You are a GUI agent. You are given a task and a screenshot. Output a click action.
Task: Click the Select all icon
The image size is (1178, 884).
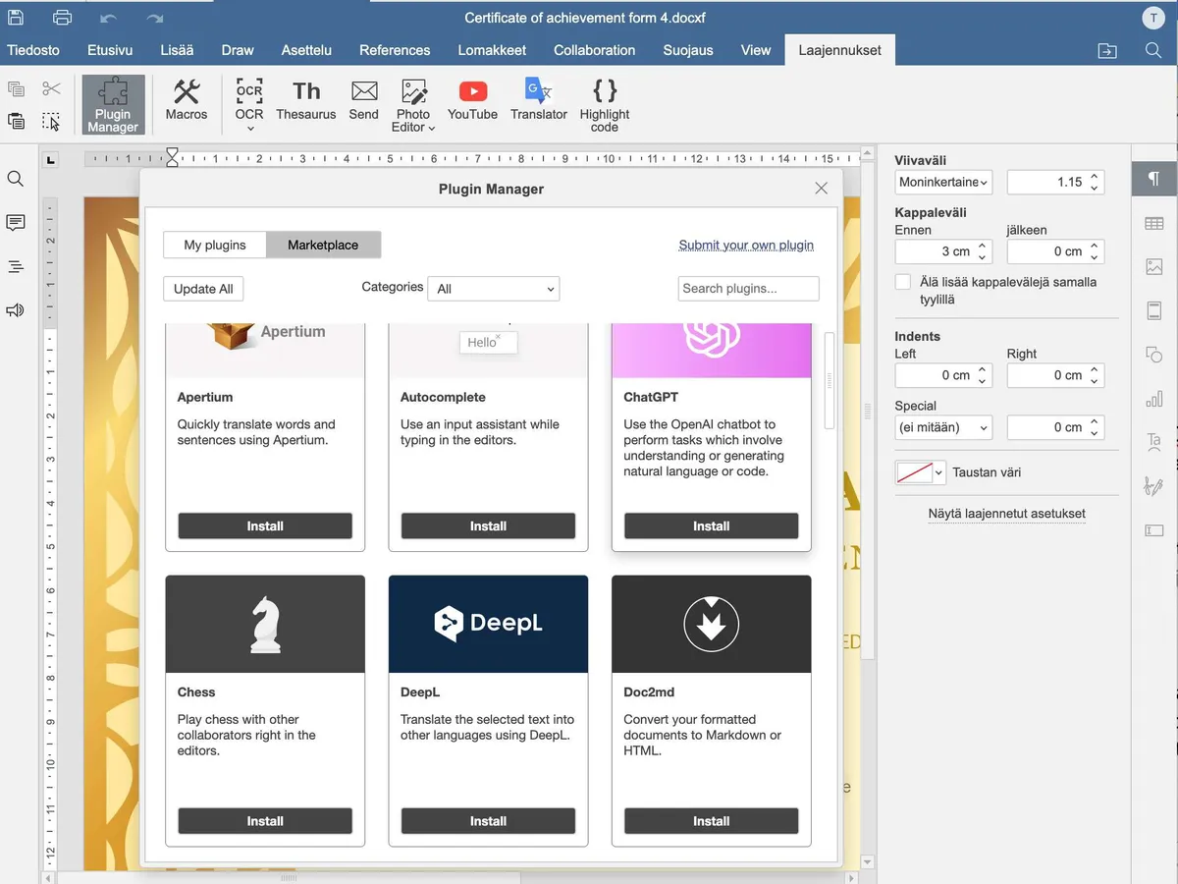51,122
